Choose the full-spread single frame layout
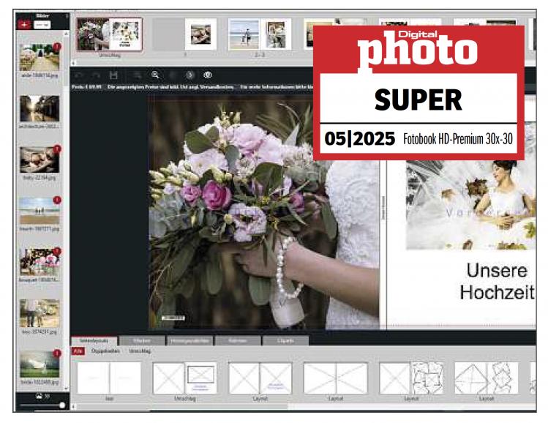The height and width of the screenshot is (423, 548). (x=336, y=378)
